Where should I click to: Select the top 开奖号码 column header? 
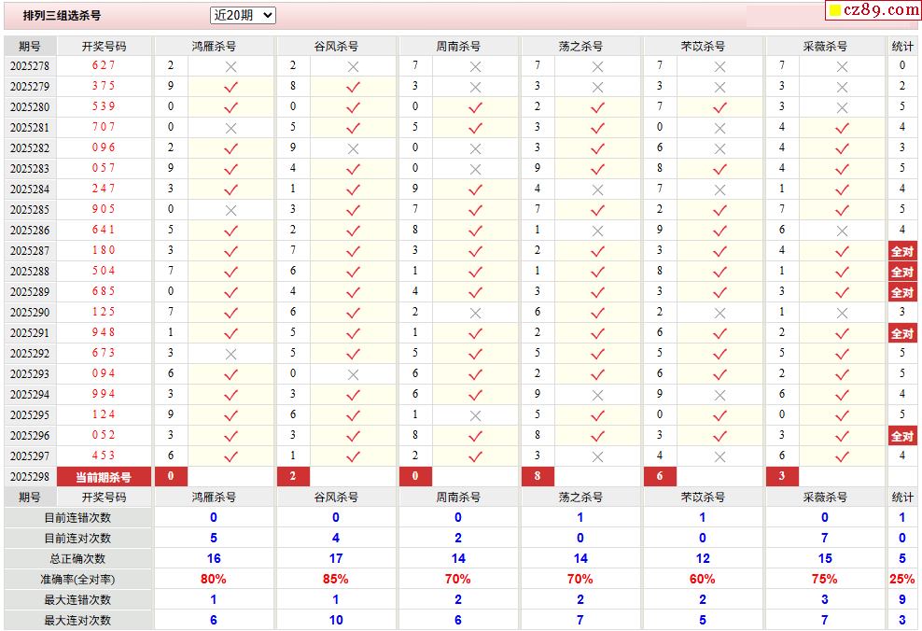click(x=104, y=46)
